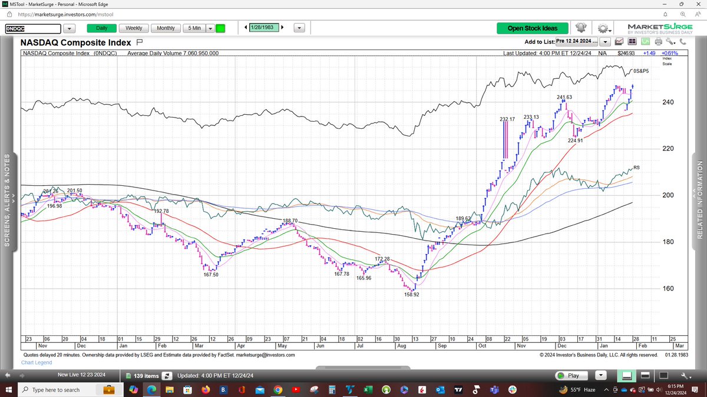Step to the next date with right arrow
The image size is (707, 397).
point(282,28)
